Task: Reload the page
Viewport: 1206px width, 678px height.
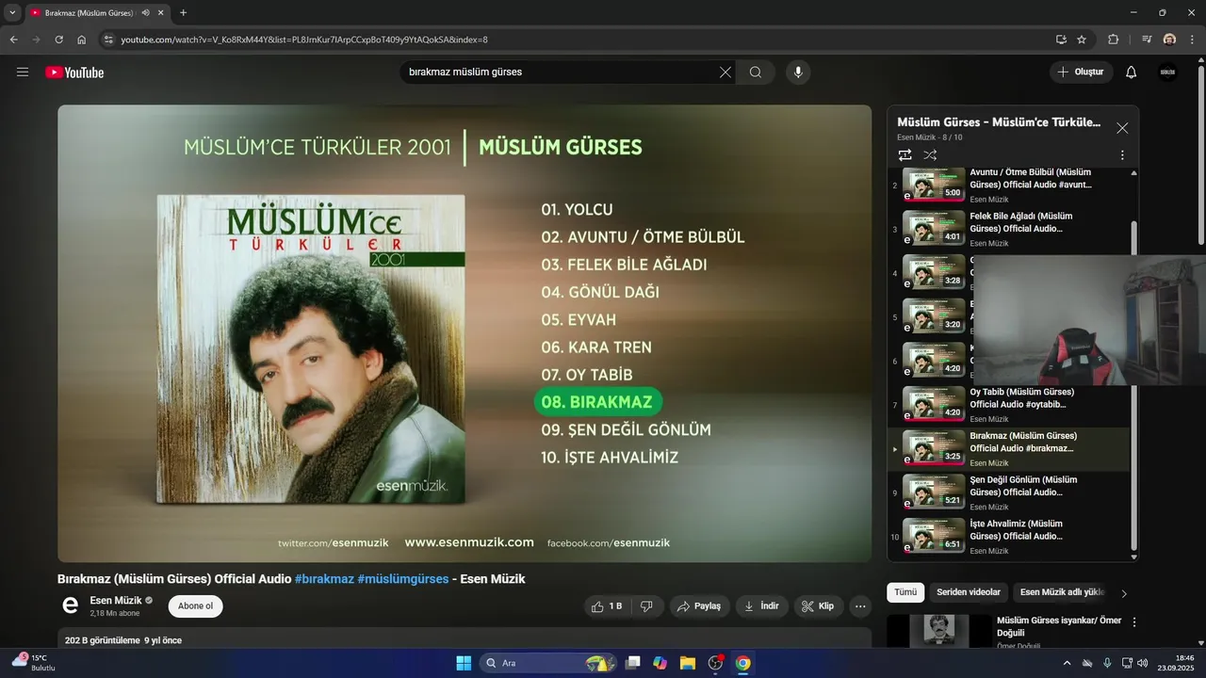Action: pos(58,40)
